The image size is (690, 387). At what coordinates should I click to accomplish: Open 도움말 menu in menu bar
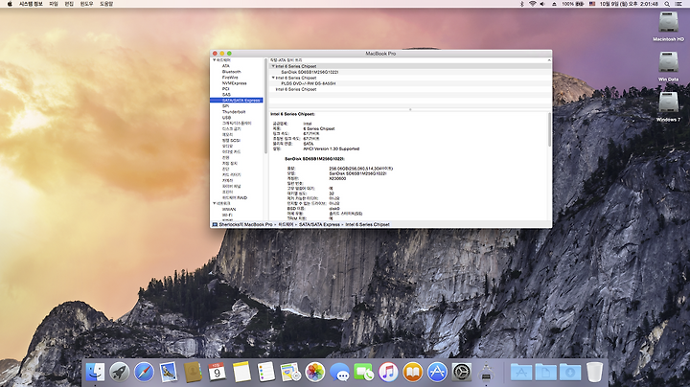click(x=106, y=4)
